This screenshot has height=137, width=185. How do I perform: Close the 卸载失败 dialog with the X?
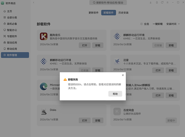(123, 75)
